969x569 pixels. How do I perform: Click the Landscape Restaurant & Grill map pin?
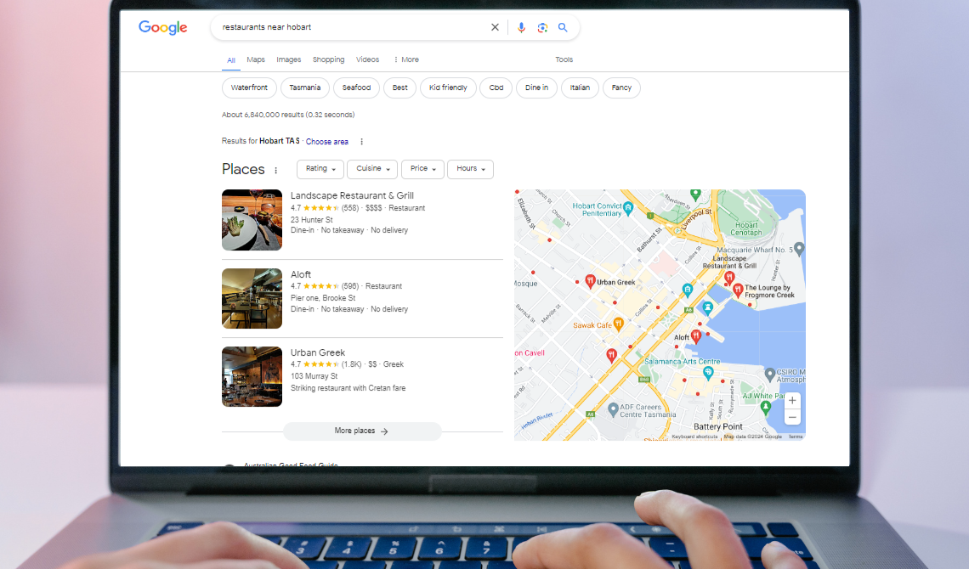[x=729, y=277]
